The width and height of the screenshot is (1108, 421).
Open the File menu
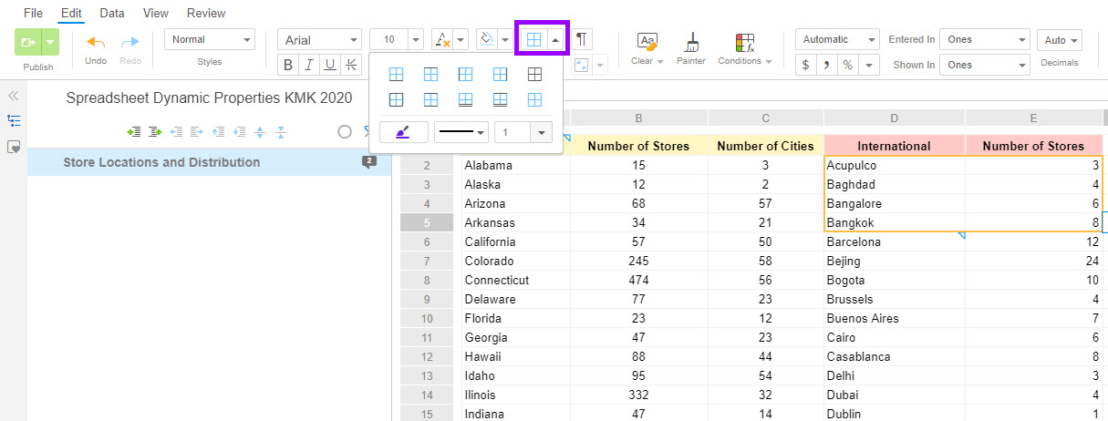click(33, 14)
